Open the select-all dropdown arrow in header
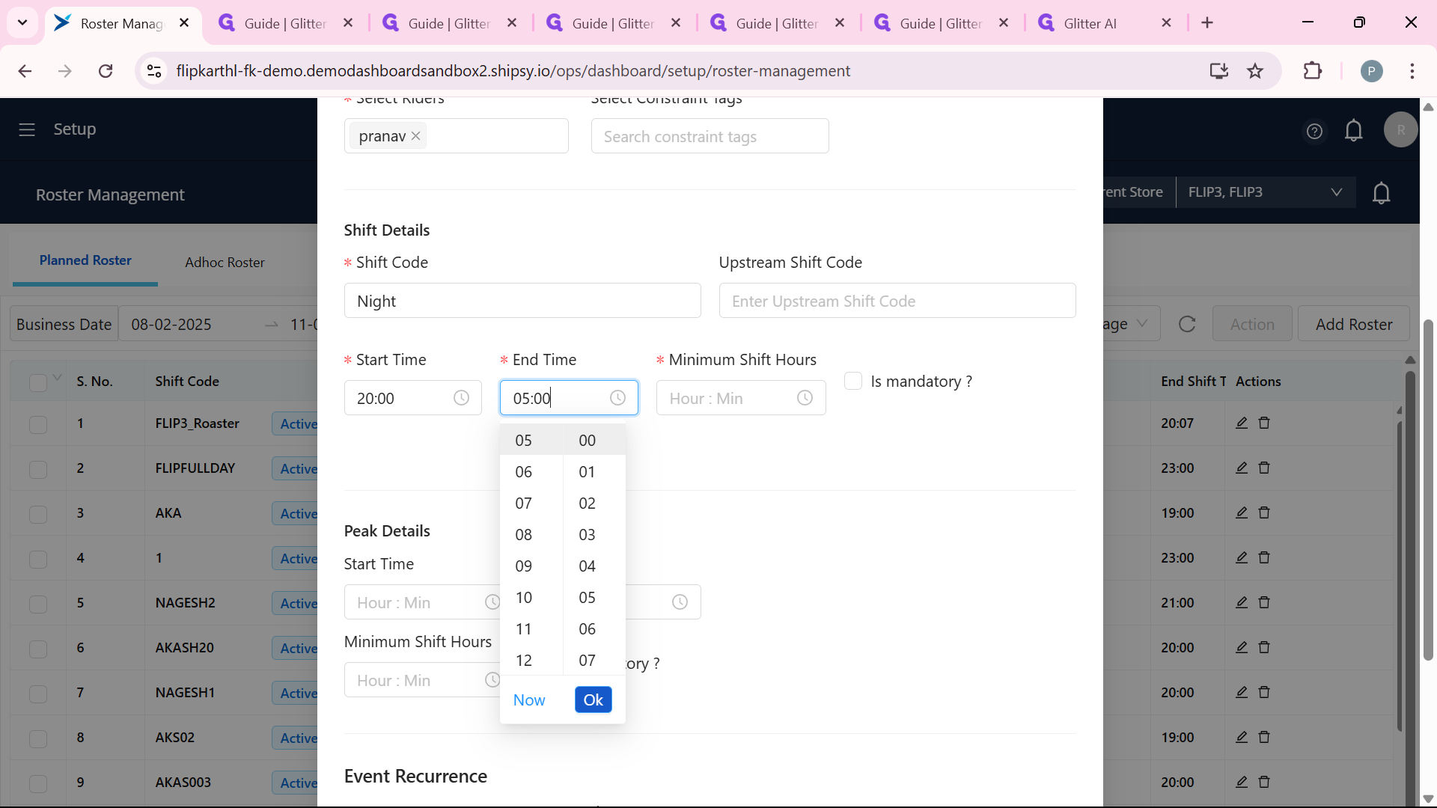This screenshot has width=1437, height=808. [58, 377]
